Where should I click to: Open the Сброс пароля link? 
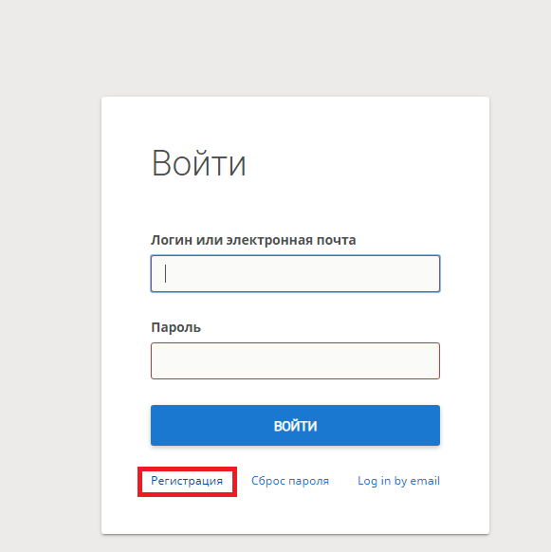[x=290, y=481]
